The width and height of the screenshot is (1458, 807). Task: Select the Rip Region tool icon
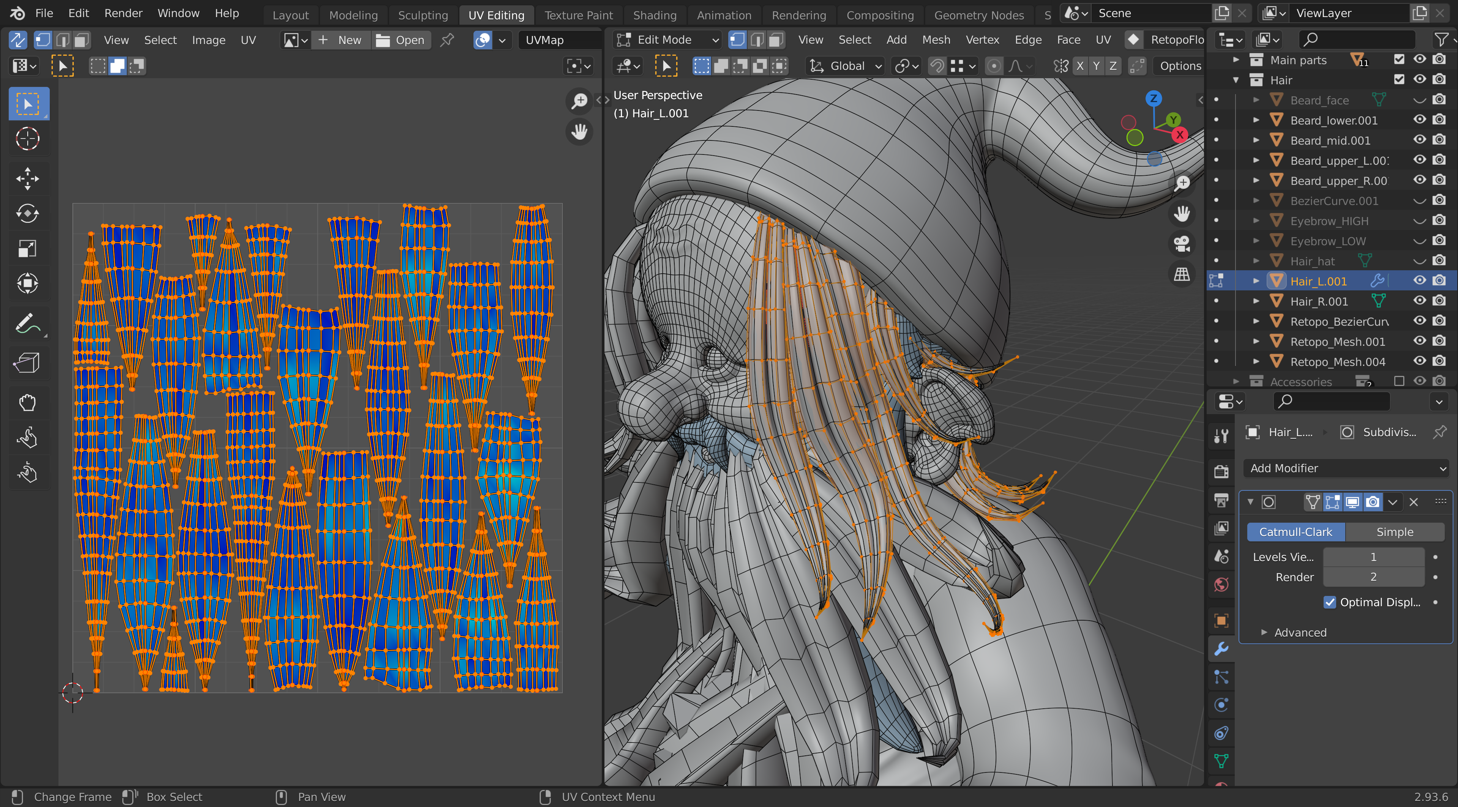pyautogui.click(x=27, y=363)
